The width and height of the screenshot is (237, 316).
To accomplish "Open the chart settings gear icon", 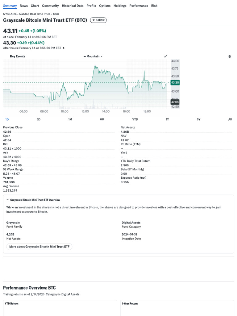I will (x=230, y=56).
